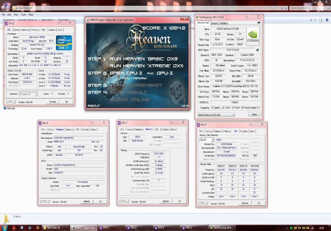
Task: Open Graphics tab in the CPU-Z SPD window
Action: tap(244, 131)
